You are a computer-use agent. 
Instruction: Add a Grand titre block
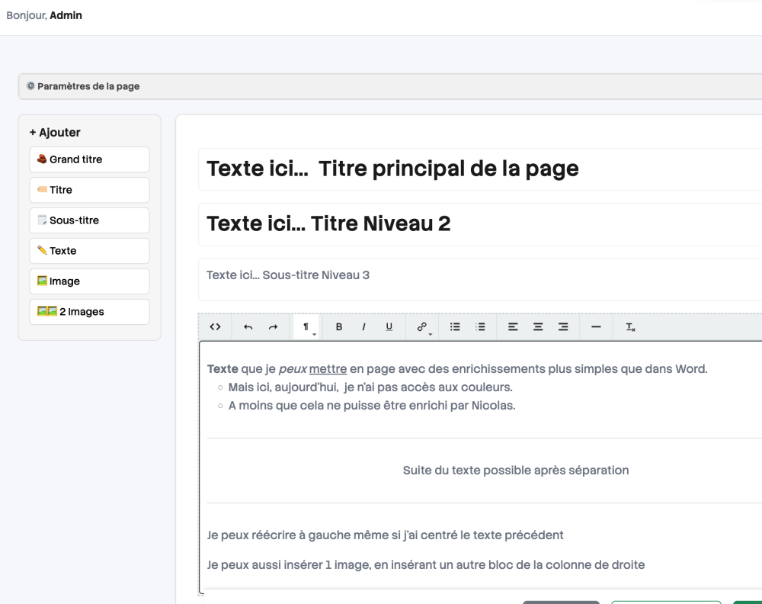[89, 159]
